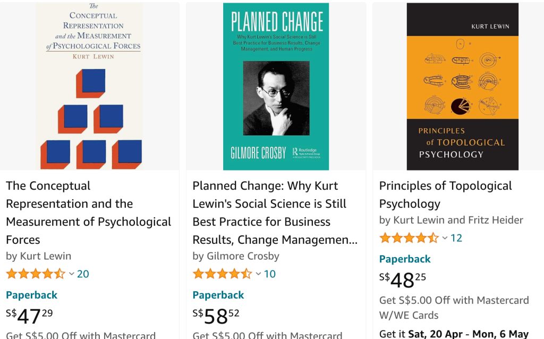Open title link for Conceptual Representation and Measurement

pyautogui.click(x=88, y=213)
